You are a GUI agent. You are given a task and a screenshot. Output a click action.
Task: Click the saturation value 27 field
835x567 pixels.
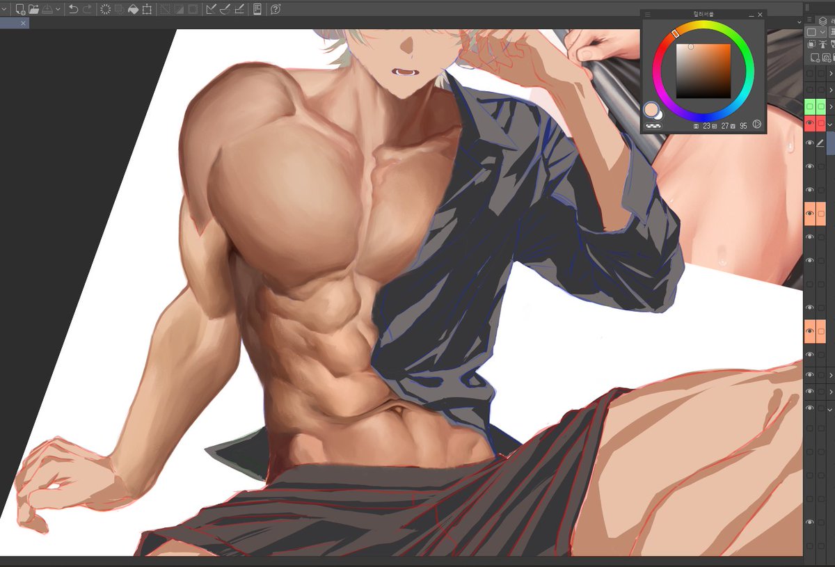(x=724, y=126)
